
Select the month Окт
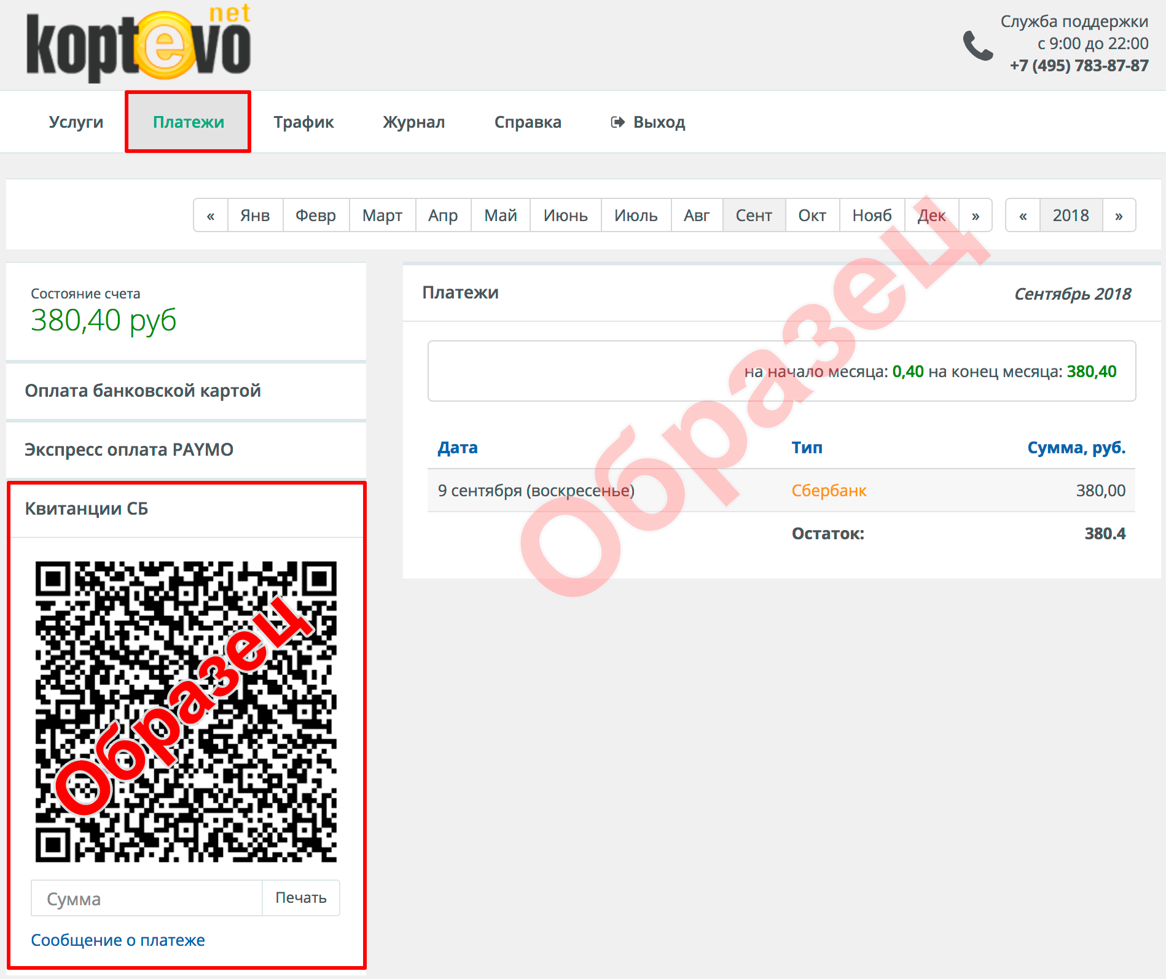point(812,216)
